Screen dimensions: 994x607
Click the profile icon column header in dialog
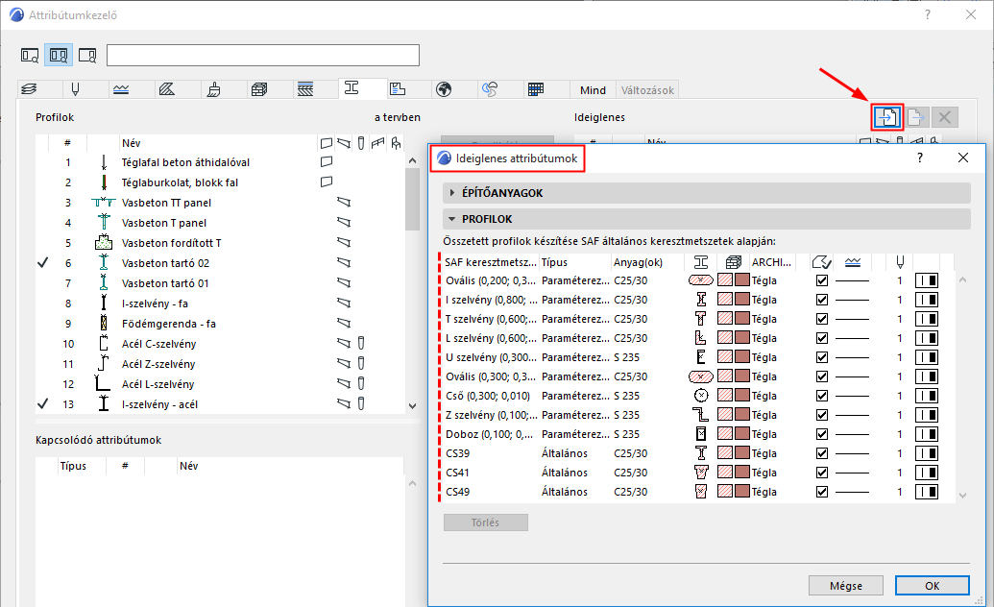700,262
